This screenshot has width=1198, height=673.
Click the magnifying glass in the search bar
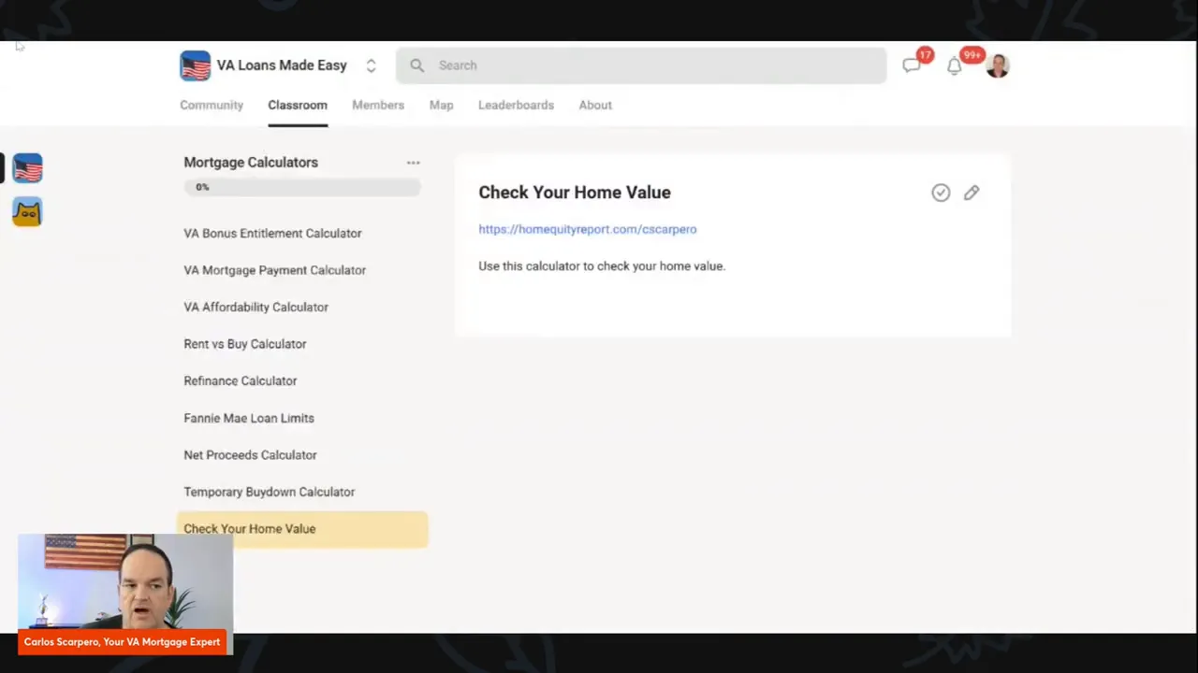416,65
